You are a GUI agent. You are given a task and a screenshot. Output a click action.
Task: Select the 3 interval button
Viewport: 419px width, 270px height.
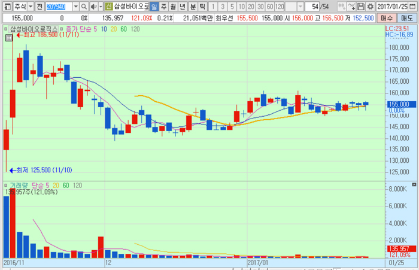coord(223,7)
